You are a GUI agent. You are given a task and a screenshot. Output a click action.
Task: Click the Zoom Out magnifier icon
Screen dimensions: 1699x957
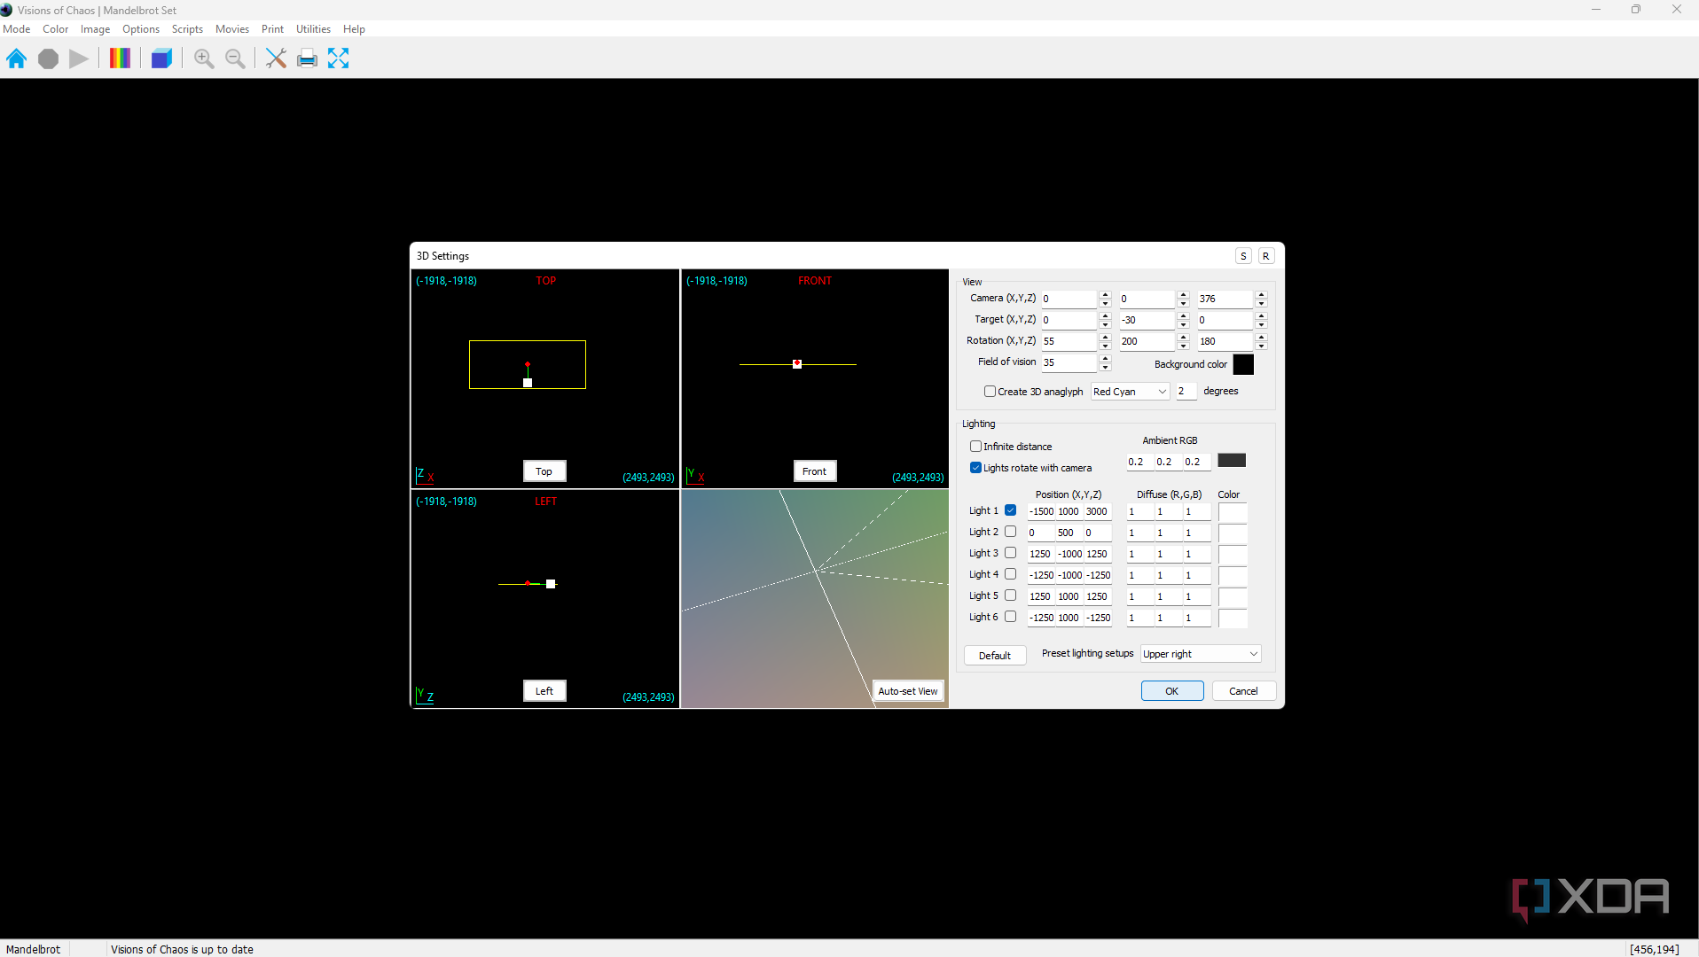235,58
